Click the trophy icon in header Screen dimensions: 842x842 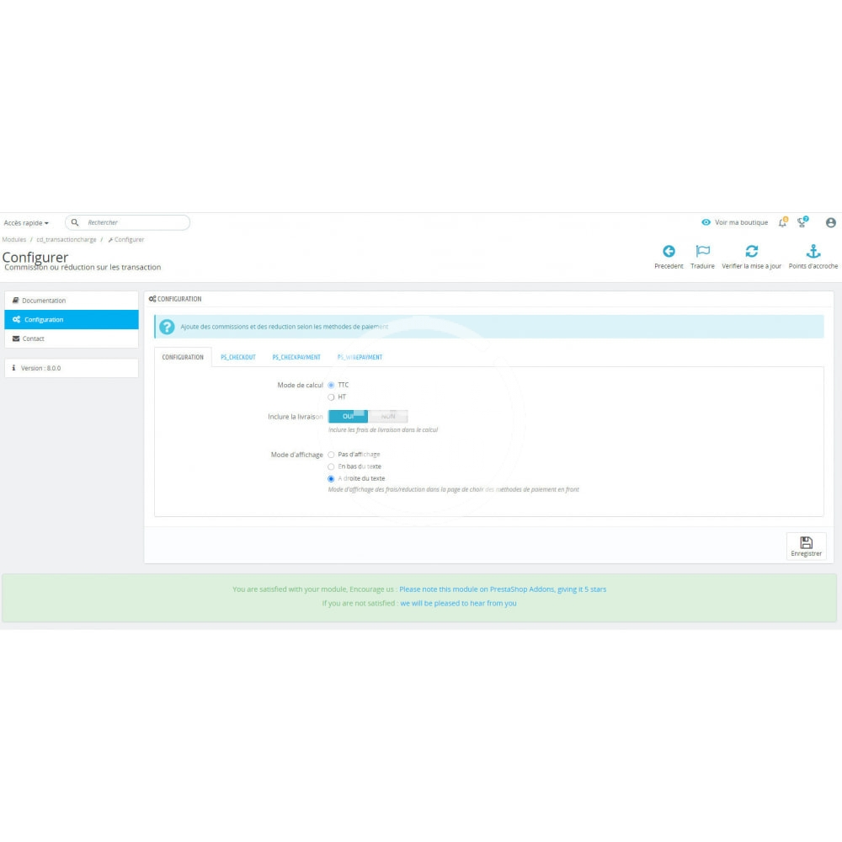click(x=802, y=222)
